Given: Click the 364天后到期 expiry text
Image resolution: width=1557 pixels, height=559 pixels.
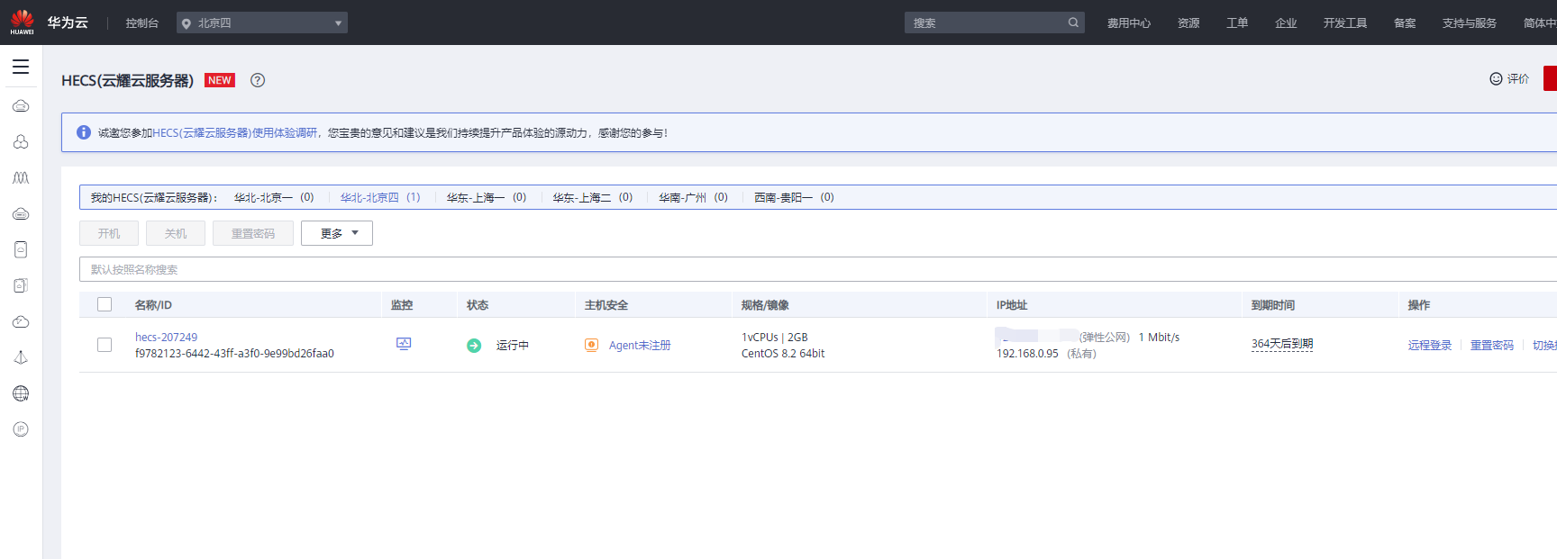Looking at the screenshot, I should point(1282,344).
